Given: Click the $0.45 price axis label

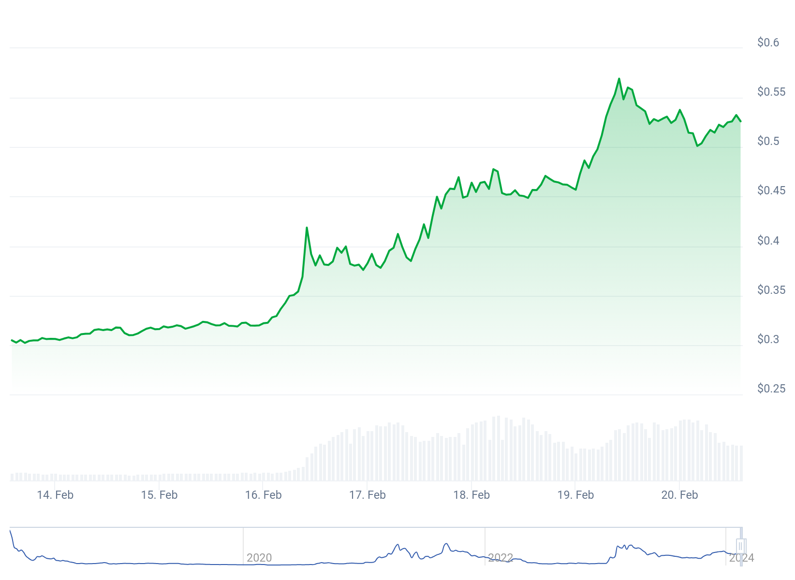Looking at the screenshot, I should click(x=771, y=190).
